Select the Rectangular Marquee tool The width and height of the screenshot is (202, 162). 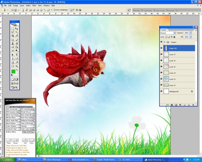tap(13, 29)
